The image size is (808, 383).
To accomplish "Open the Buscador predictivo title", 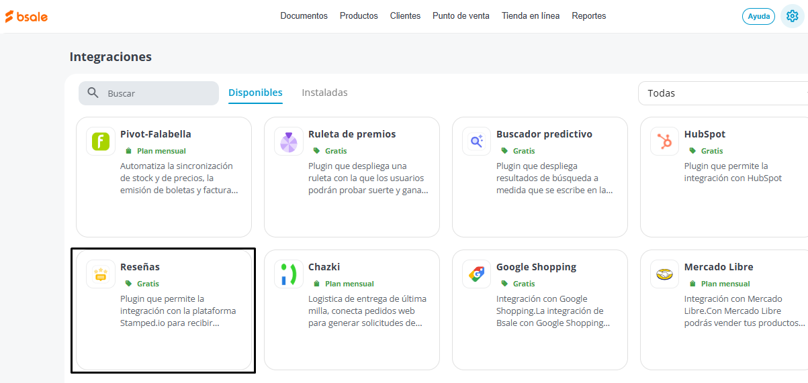I will (544, 134).
